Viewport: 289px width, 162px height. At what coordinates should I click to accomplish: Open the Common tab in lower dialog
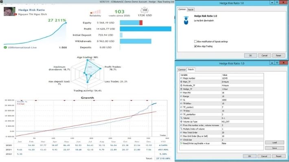tap(182, 70)
